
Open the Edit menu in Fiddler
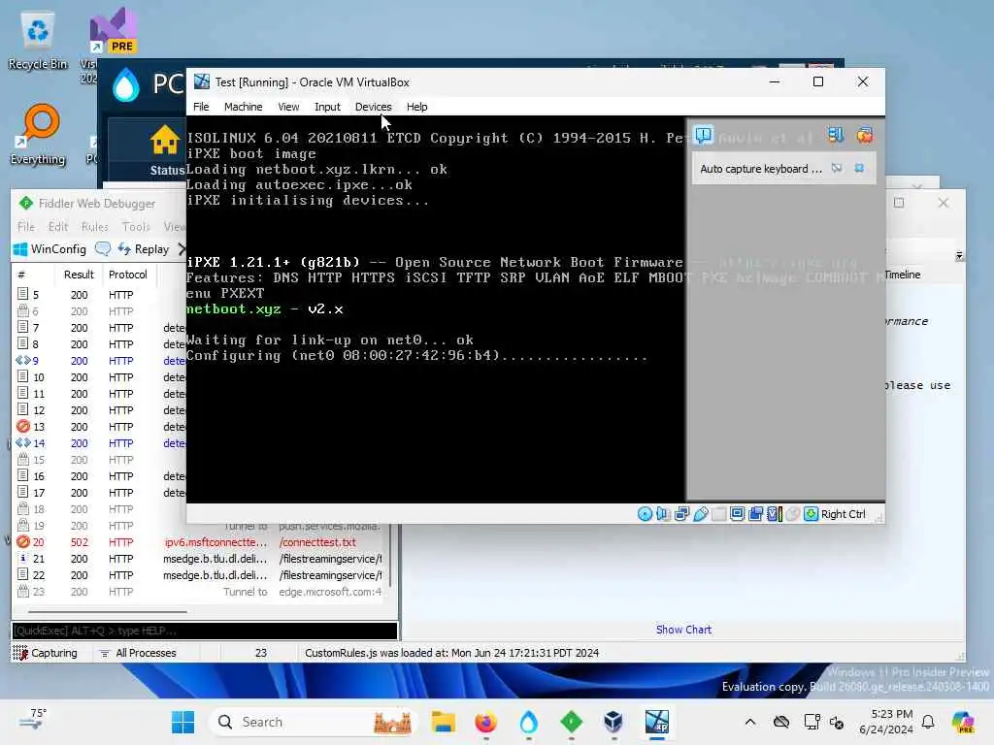pyautogui.click(x=57, y=226)
